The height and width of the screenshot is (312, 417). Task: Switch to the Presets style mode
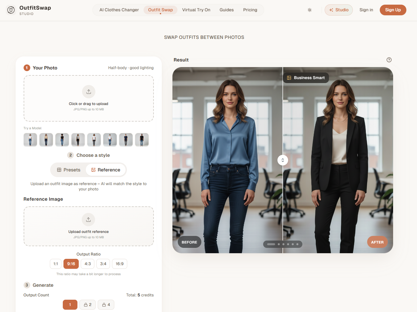(68, 170)
